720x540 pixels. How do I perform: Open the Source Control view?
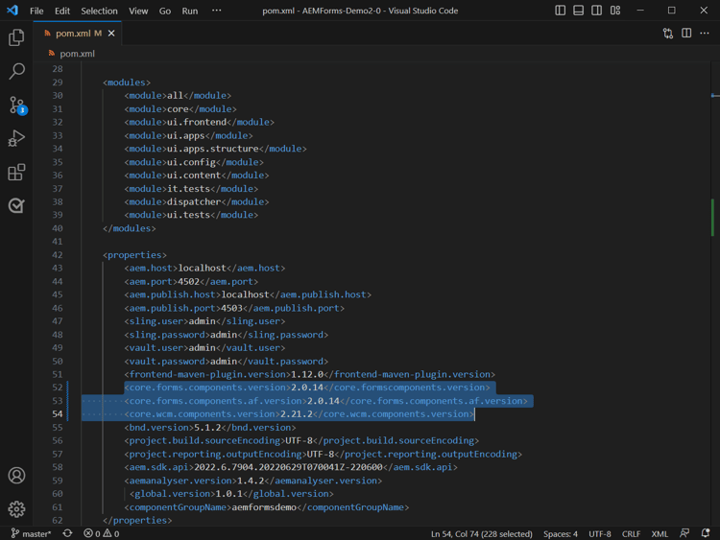click(16, 105)
